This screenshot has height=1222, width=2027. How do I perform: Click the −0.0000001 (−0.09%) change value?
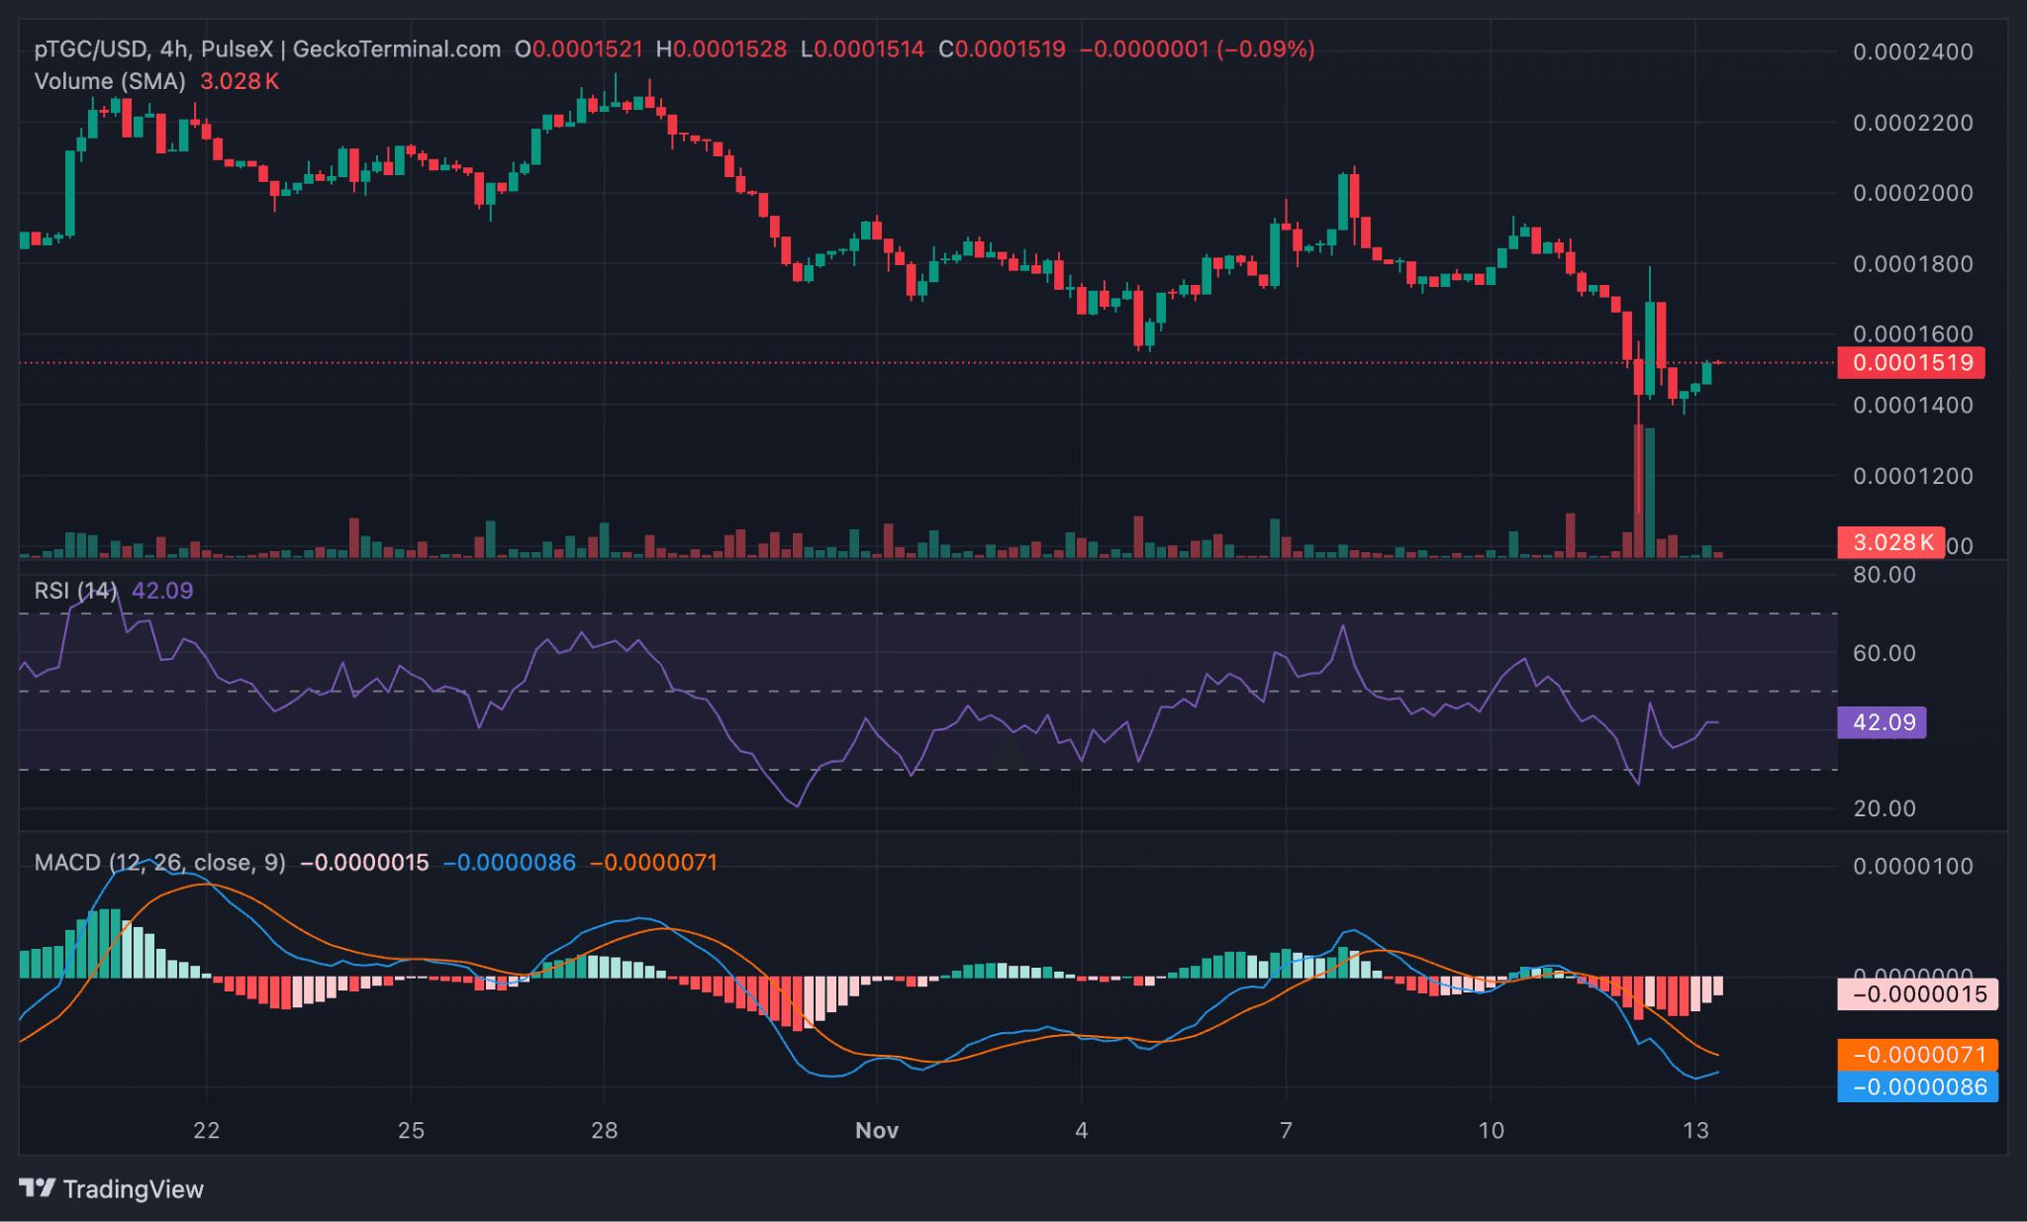[x=1197, y=49]
